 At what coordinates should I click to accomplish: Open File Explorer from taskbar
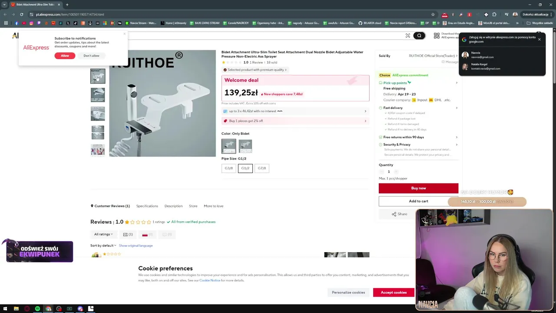pyautogui.click(x=16, y=309)
